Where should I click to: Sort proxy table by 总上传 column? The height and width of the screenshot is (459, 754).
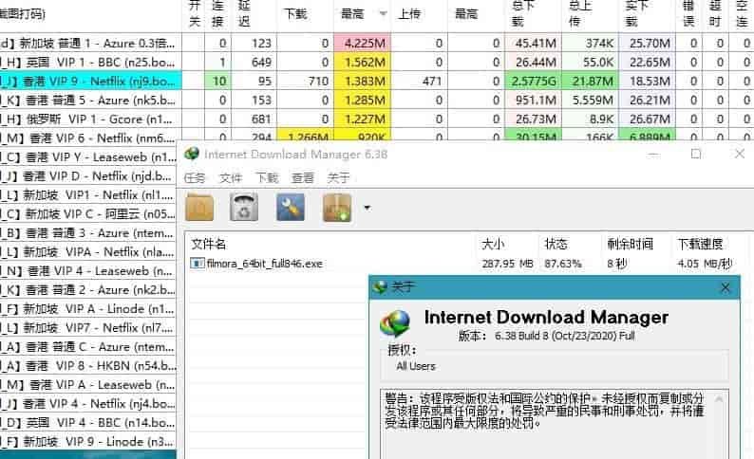pos(590,13)
